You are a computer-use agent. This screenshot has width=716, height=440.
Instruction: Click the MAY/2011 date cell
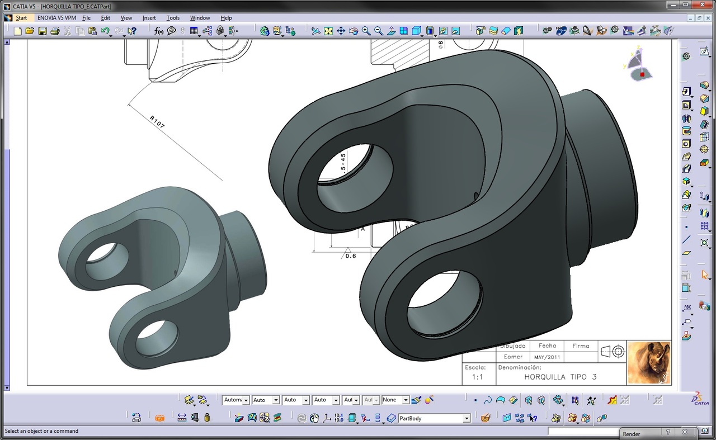(x=548, y=357)
